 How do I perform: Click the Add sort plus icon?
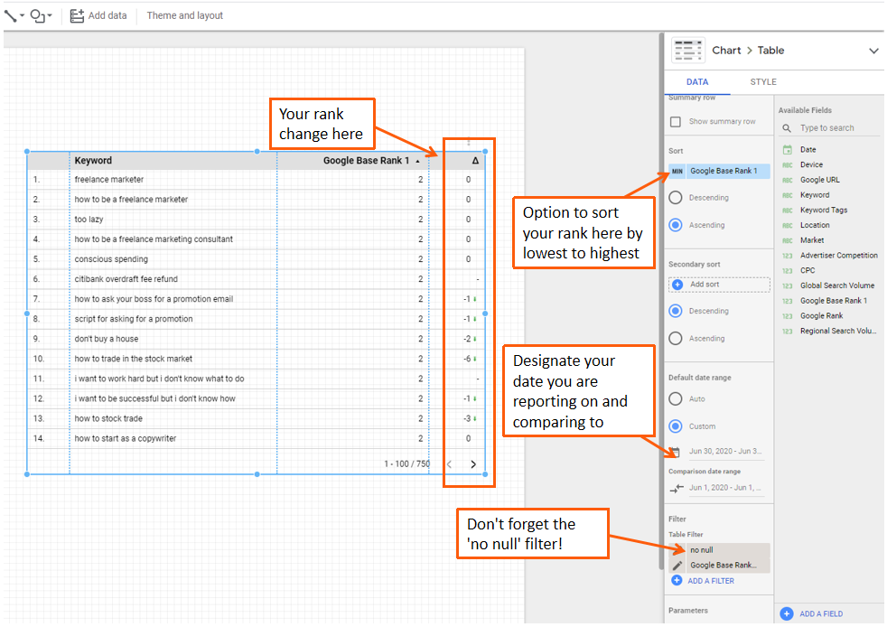677,285
